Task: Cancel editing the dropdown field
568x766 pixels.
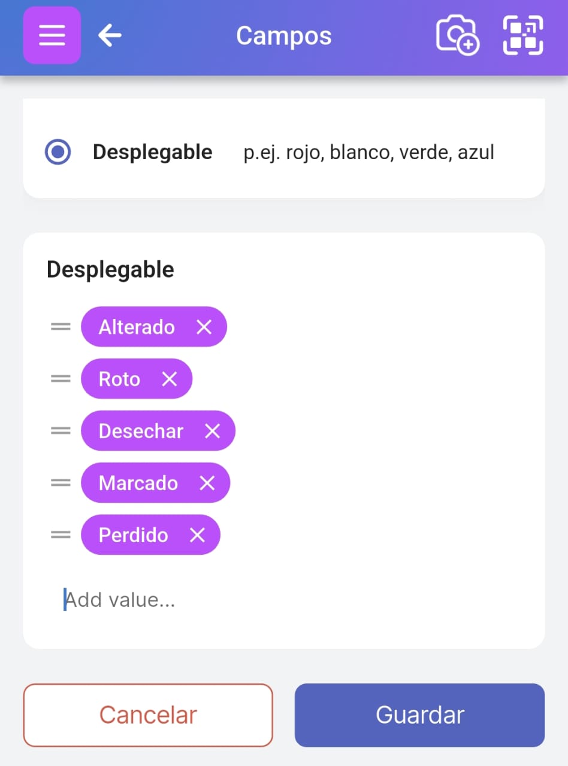Action: click(147, 715)
